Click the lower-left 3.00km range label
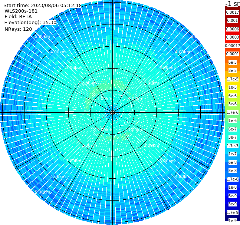The image size is (240, 225). click(x=73, y=161)
